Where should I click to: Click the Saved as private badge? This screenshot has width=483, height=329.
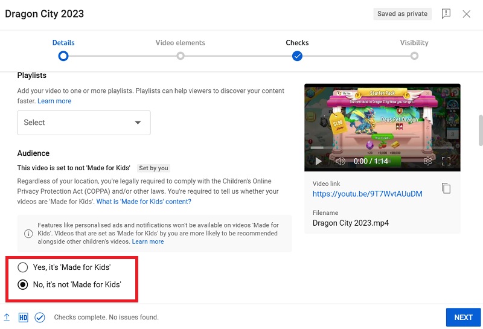(x=402, y=14)
